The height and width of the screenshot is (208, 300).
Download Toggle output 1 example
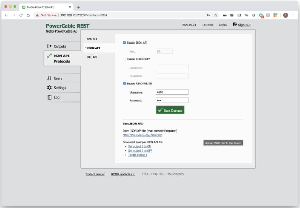point(138,155)
